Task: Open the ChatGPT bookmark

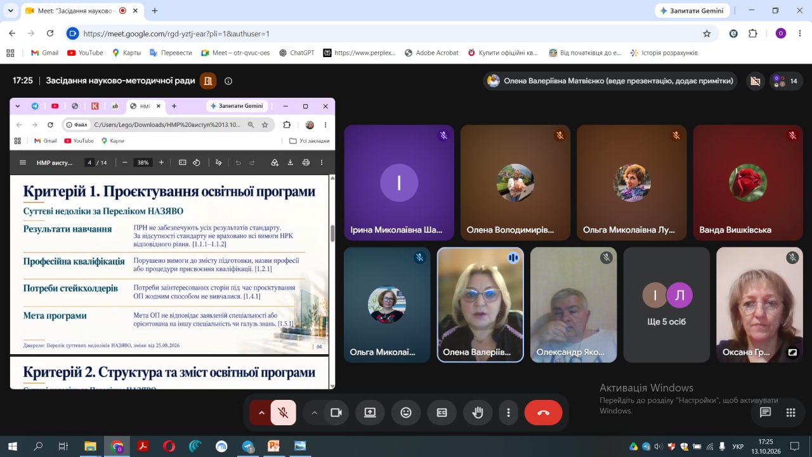Action: (x=297, y=53)
